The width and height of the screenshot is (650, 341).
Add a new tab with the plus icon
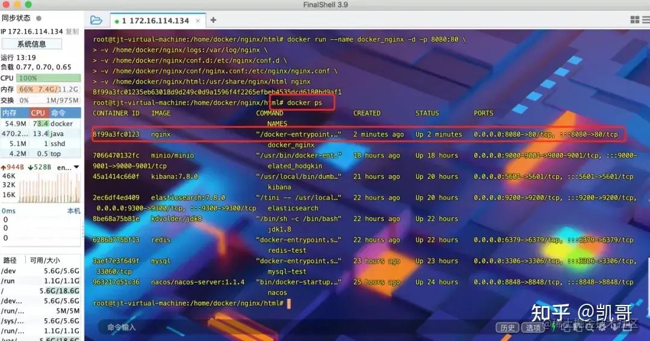click(x=213, y=20)
